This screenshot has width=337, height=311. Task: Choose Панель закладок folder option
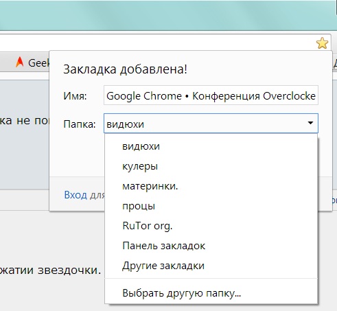pos(211,246)
